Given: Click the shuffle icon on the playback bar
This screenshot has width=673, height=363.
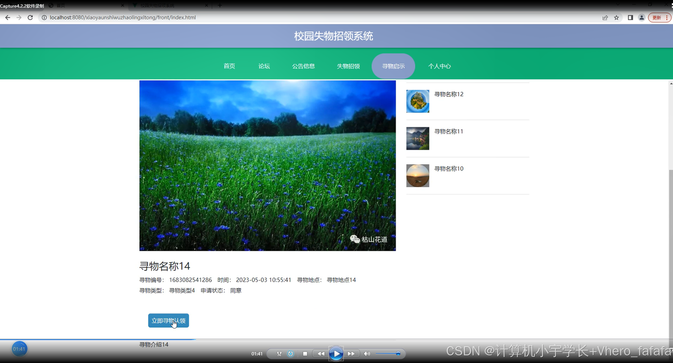Looking at the screenshot, I should point(279,353).
